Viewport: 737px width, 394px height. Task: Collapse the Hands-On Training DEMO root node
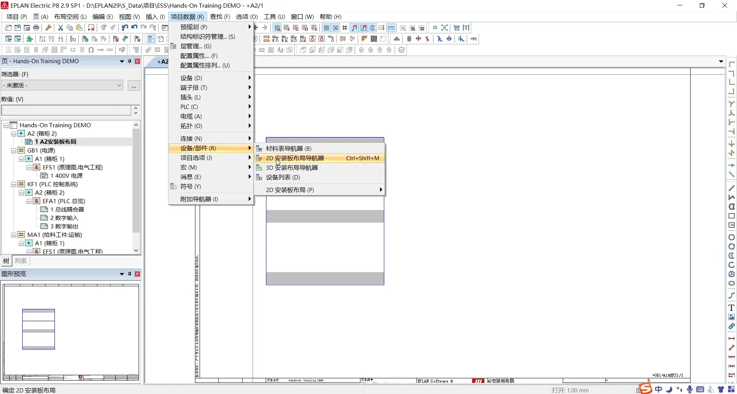click(x=6, y=125)
